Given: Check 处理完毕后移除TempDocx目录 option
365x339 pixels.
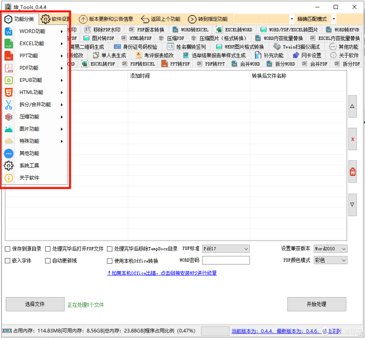Looking at the screenshot, I should [x=109, y=249].
